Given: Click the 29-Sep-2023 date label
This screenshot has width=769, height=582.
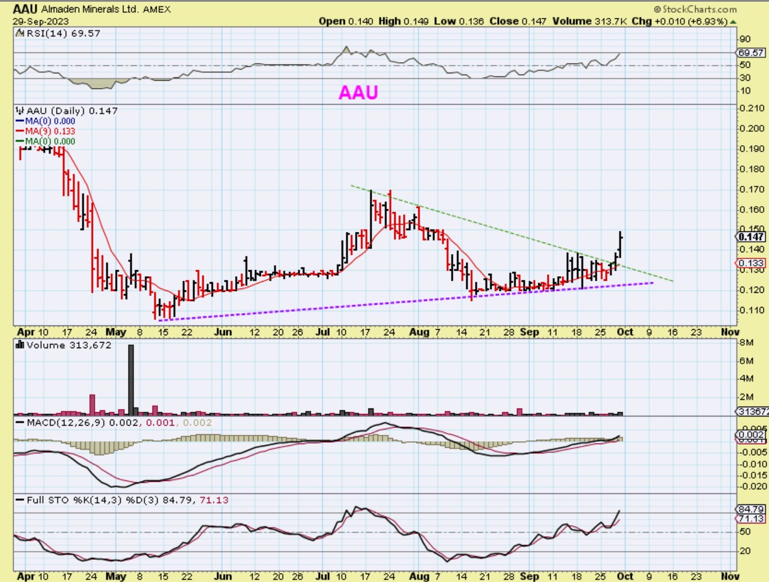Looking at the screenshot, I should (x=39, y=21).
